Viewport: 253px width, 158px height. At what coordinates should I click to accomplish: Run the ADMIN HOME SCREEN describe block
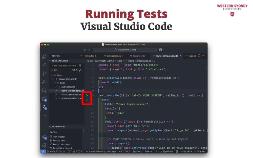[87, 95]
